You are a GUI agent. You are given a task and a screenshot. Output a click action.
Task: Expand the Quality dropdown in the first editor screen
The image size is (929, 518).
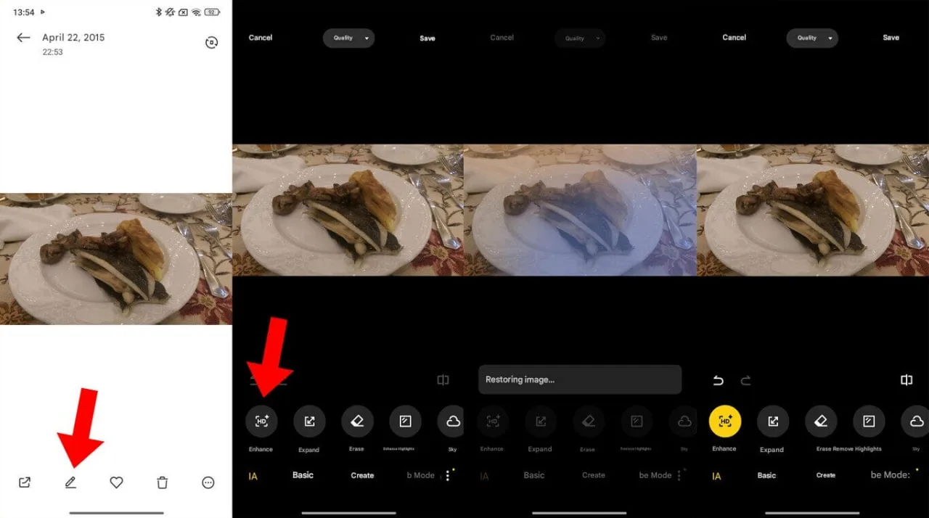[348, 38]
